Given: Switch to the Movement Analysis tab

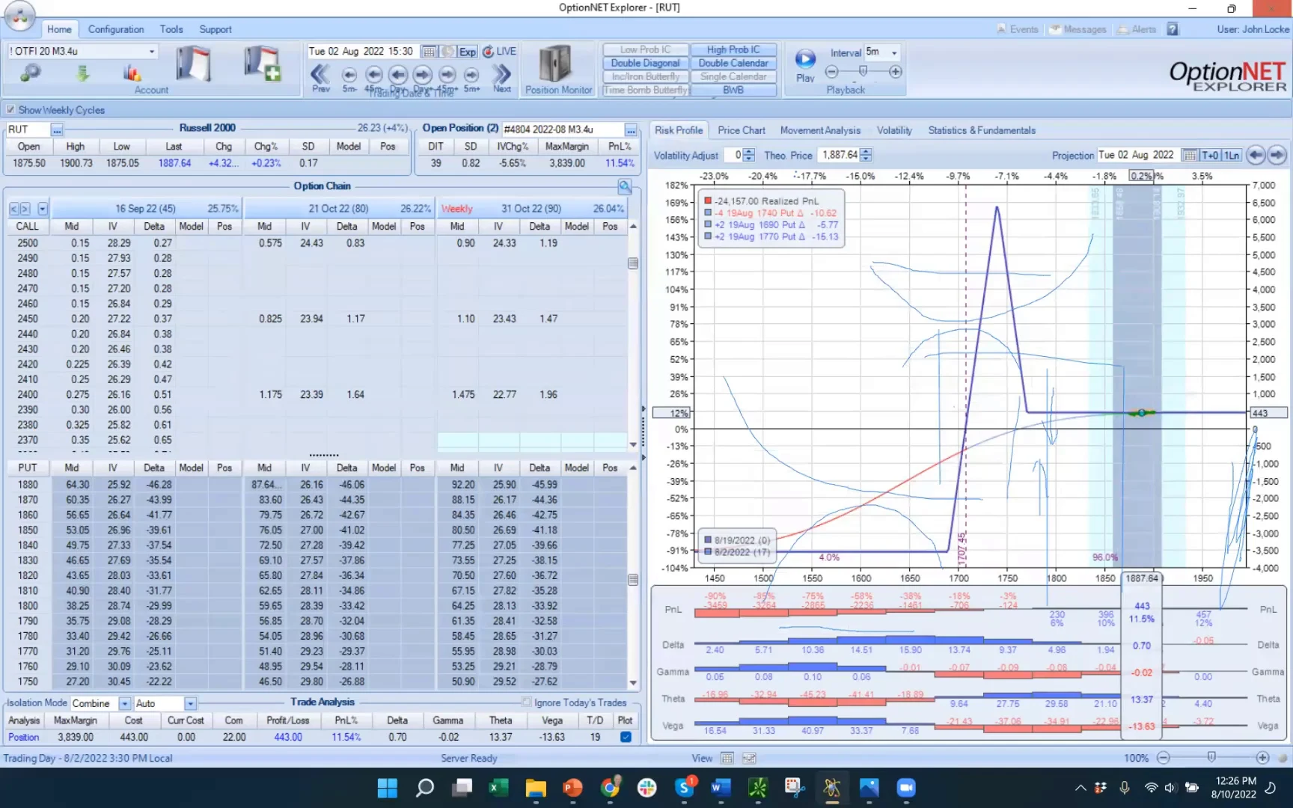Looking at the screenshot, I should click(x=820, y=130).
